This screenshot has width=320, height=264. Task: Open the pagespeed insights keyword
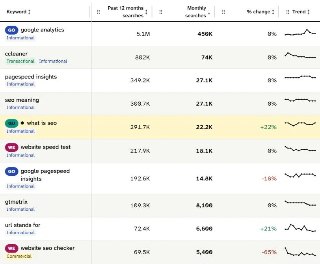(x=31, y=77)
